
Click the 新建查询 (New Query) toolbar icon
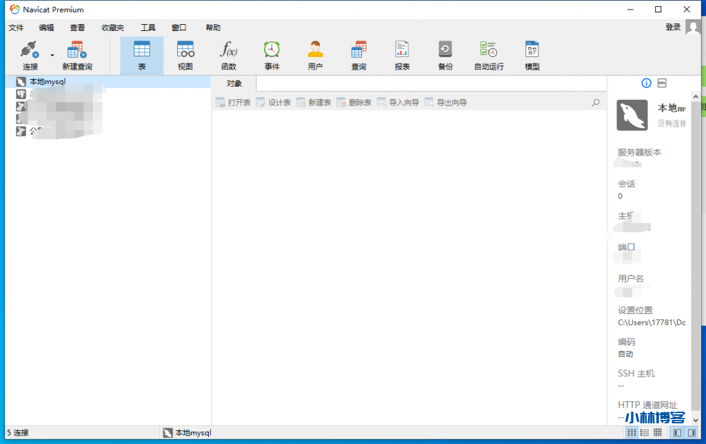pyautogui.click(x=77, y=55)
